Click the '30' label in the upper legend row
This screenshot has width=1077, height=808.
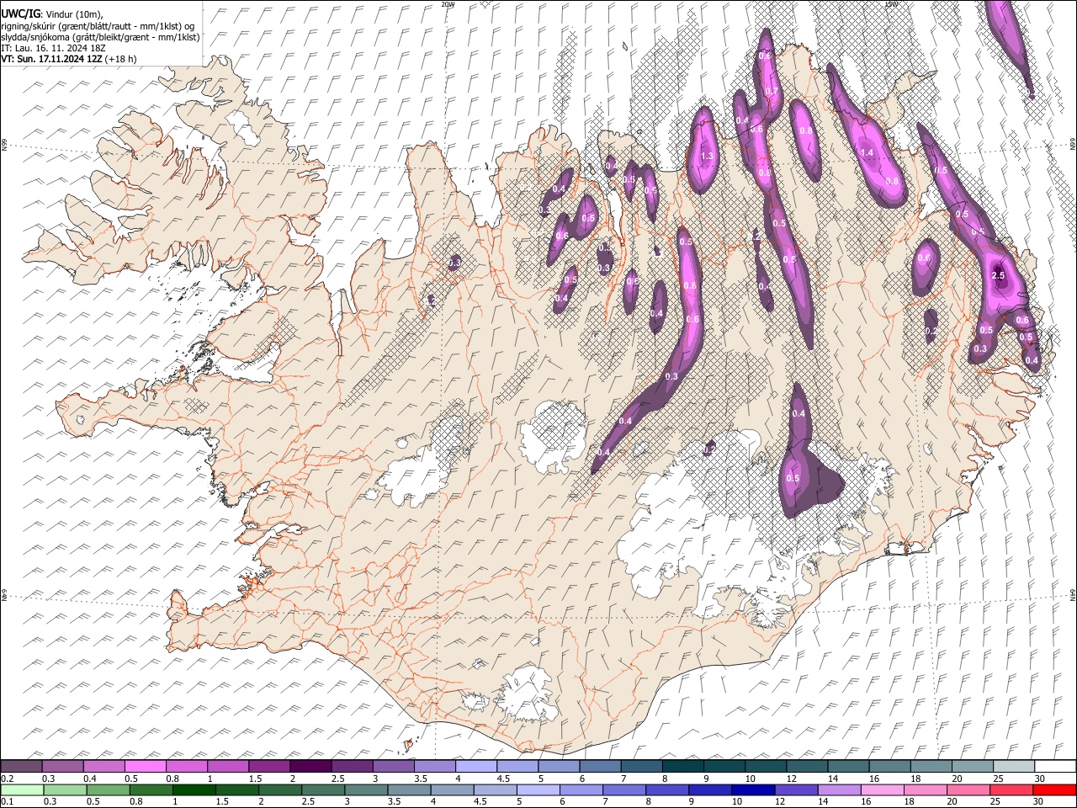pyautogui.click(x=1039, y=779)
